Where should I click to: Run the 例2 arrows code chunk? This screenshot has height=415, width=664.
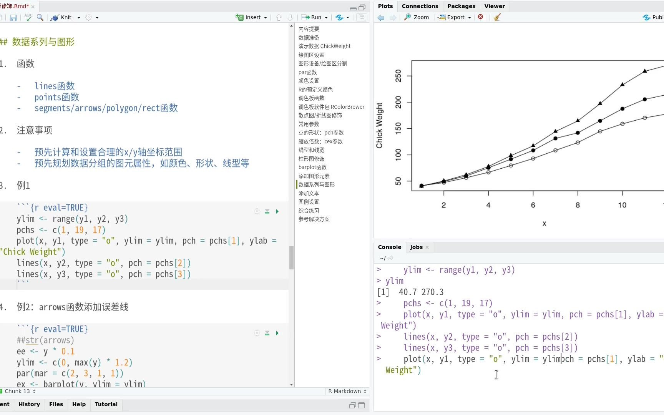point(277,333)
